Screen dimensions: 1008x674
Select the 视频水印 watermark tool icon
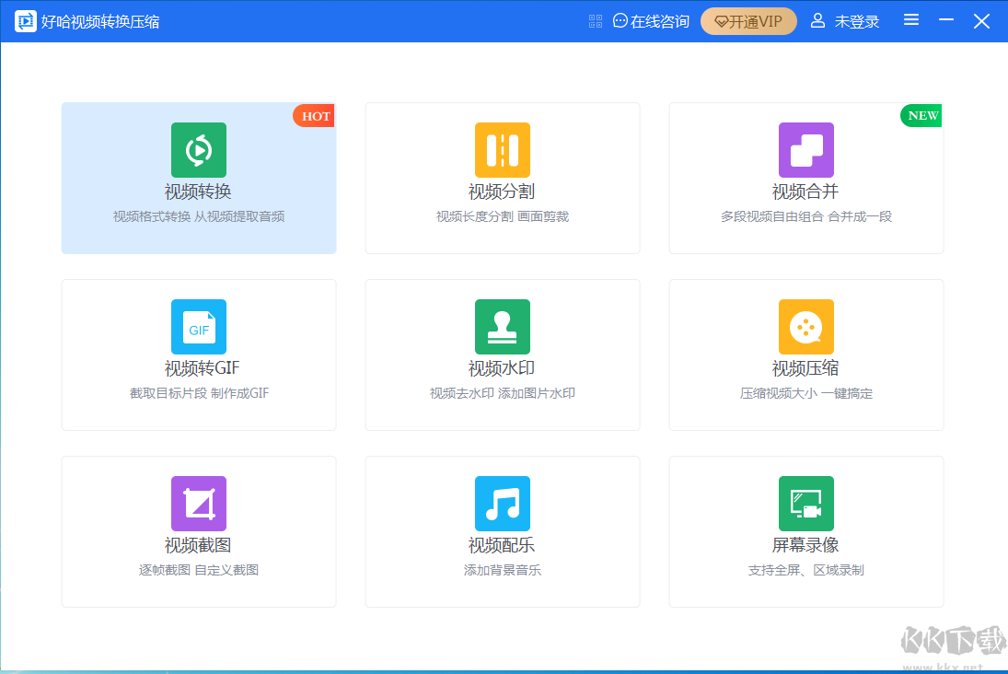502,327
